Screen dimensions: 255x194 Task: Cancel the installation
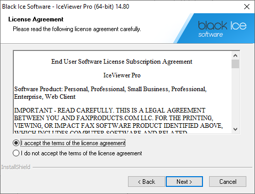pos(227,182)
